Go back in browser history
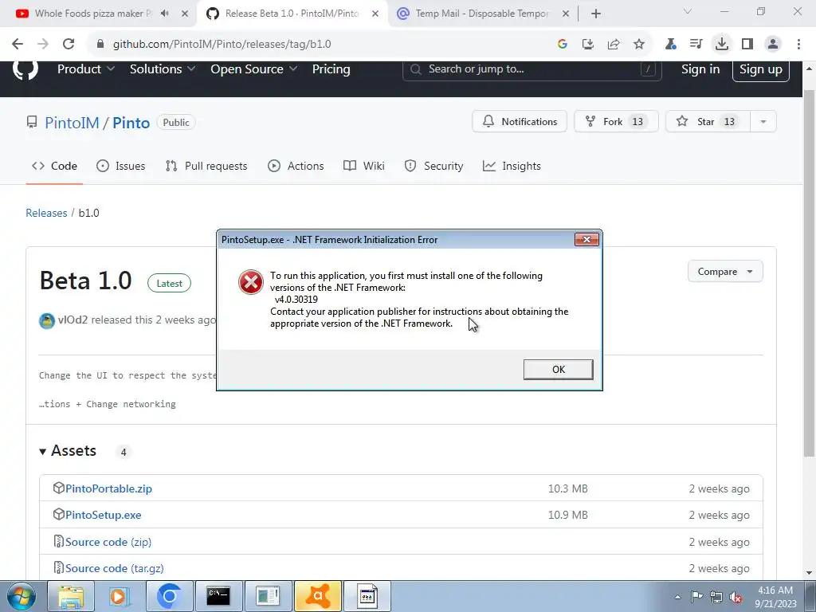Image resolution: width=816 pixels, height=612 pixels. click(x=18, y=45)
